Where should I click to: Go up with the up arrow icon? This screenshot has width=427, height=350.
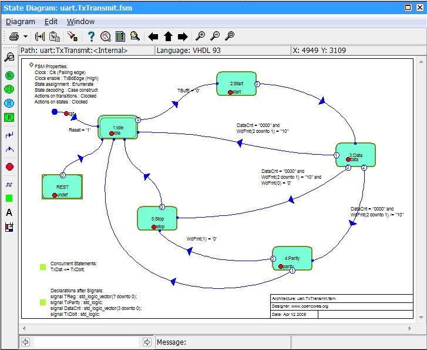pyautogui.click(x=168, y=36)
